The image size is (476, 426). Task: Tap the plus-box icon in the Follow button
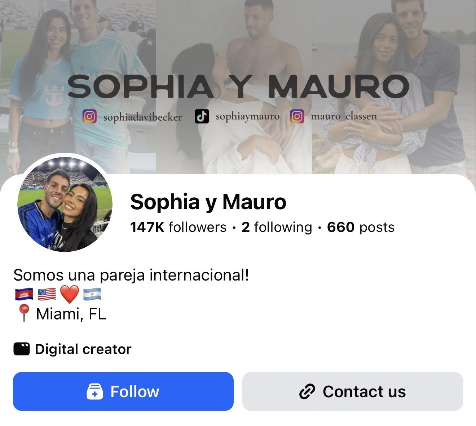pyautogui.click(x=95, y=391)
